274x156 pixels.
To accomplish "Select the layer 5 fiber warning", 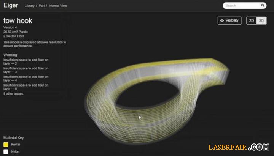I will coord(26,87).
